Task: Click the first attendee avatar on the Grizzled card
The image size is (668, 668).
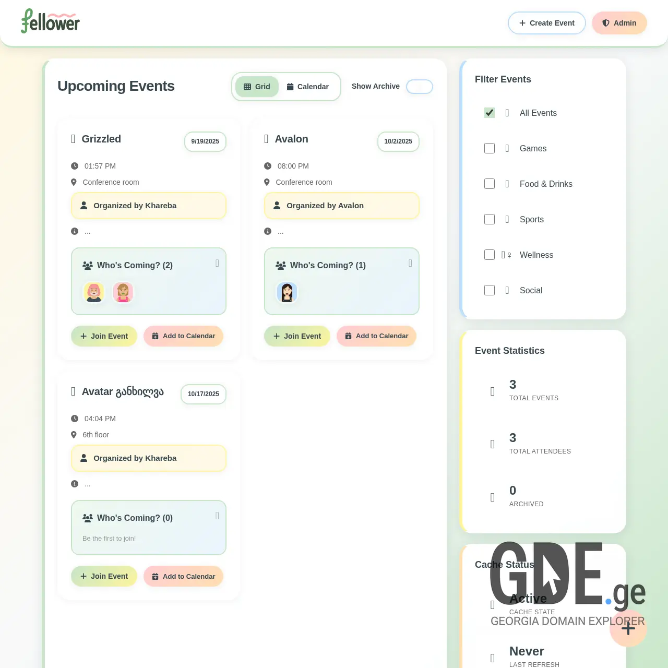Action: coord(94,293)
